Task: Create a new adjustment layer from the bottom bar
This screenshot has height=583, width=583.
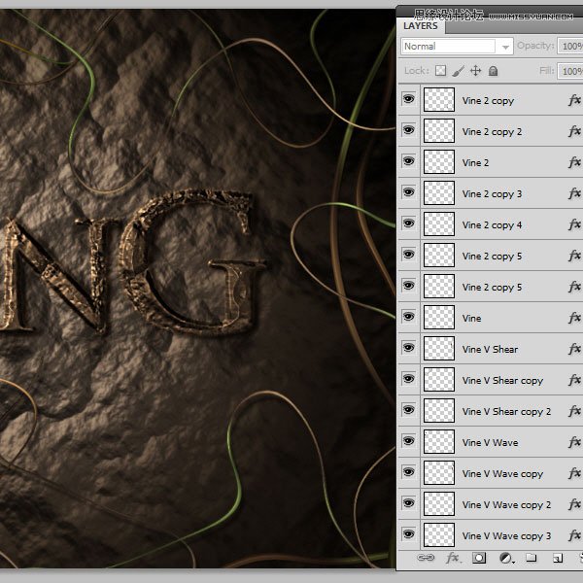Action: (x=506, y=558)
